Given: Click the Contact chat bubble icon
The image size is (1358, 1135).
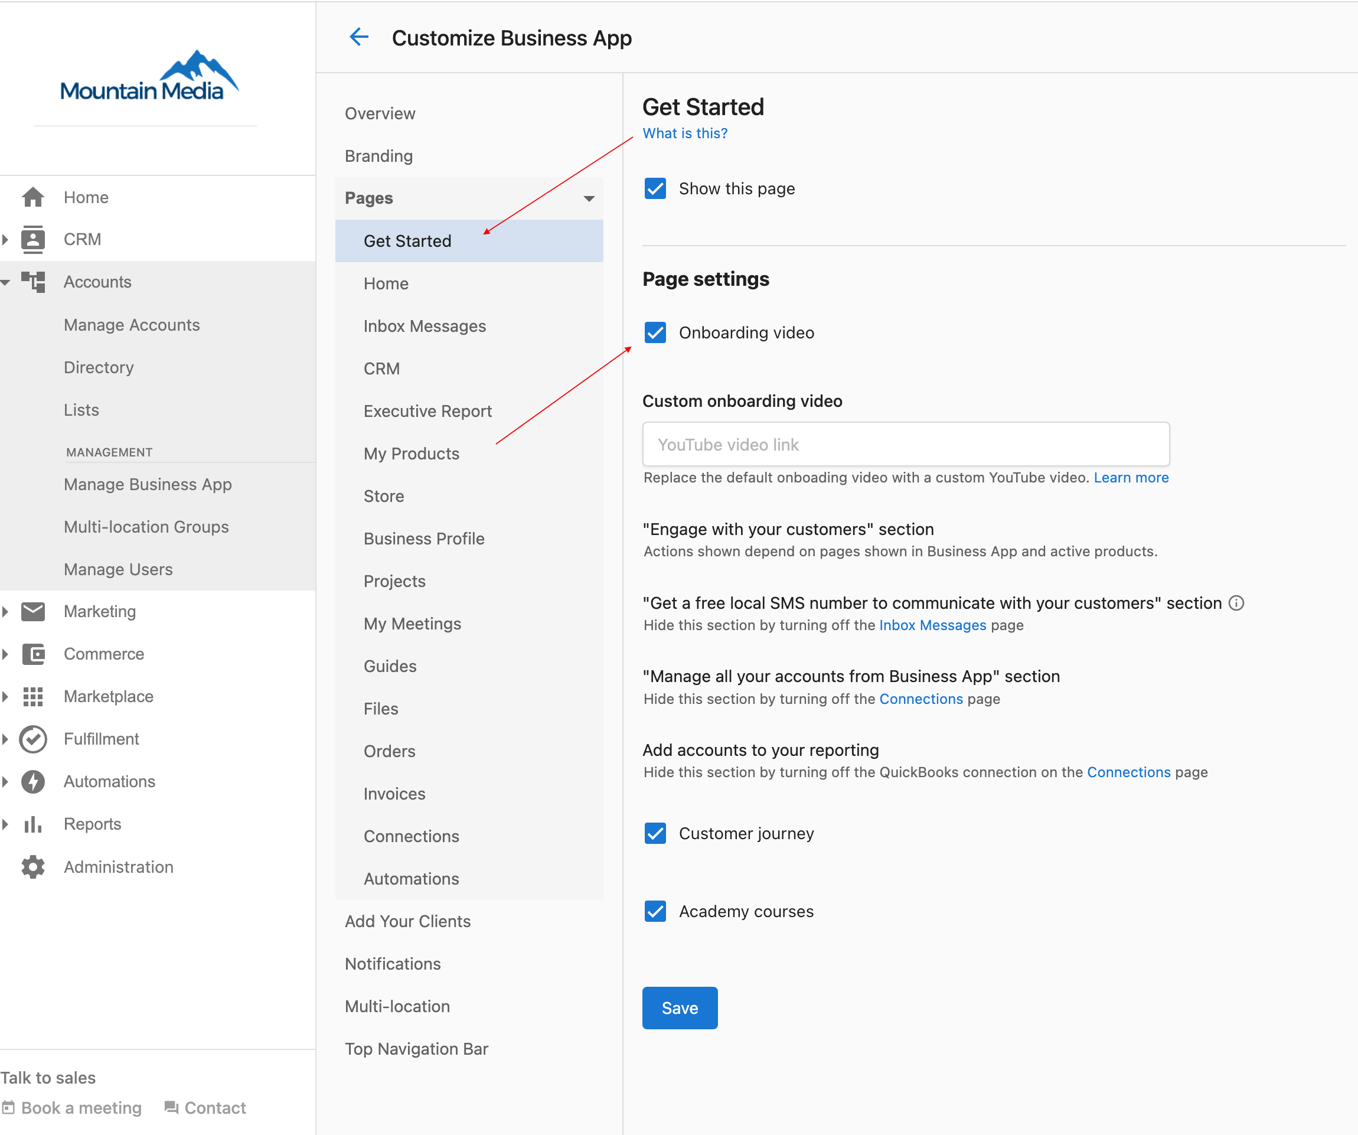Looking at the screenshot, I should click(171, 1108).
